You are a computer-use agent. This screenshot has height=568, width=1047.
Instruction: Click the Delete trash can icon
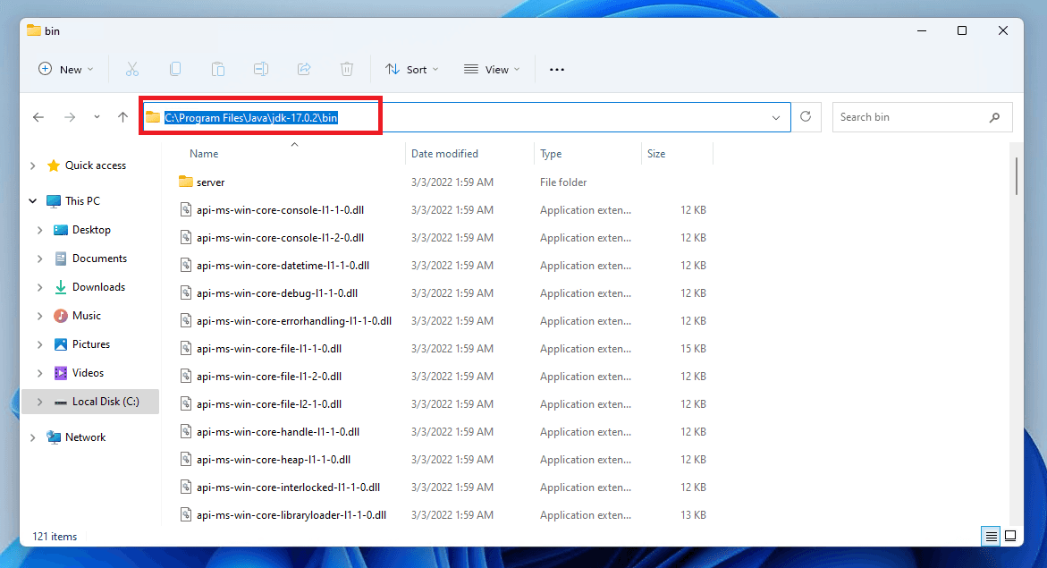[347, 69]
